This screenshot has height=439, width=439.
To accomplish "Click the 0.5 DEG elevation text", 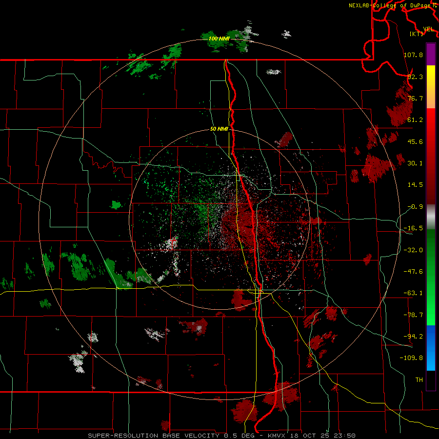I will tap(239, 436).
